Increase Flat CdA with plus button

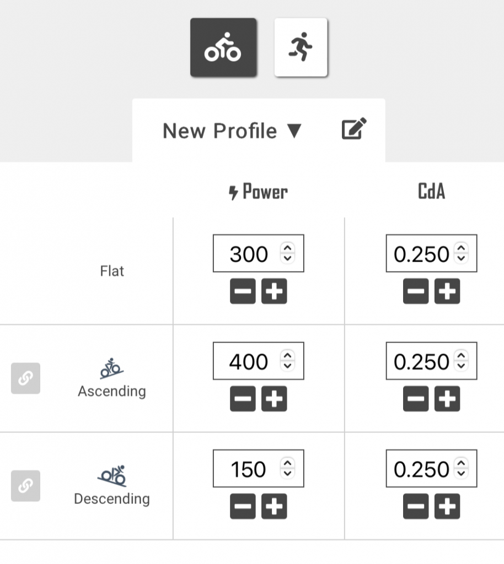(x=447, y=292)
